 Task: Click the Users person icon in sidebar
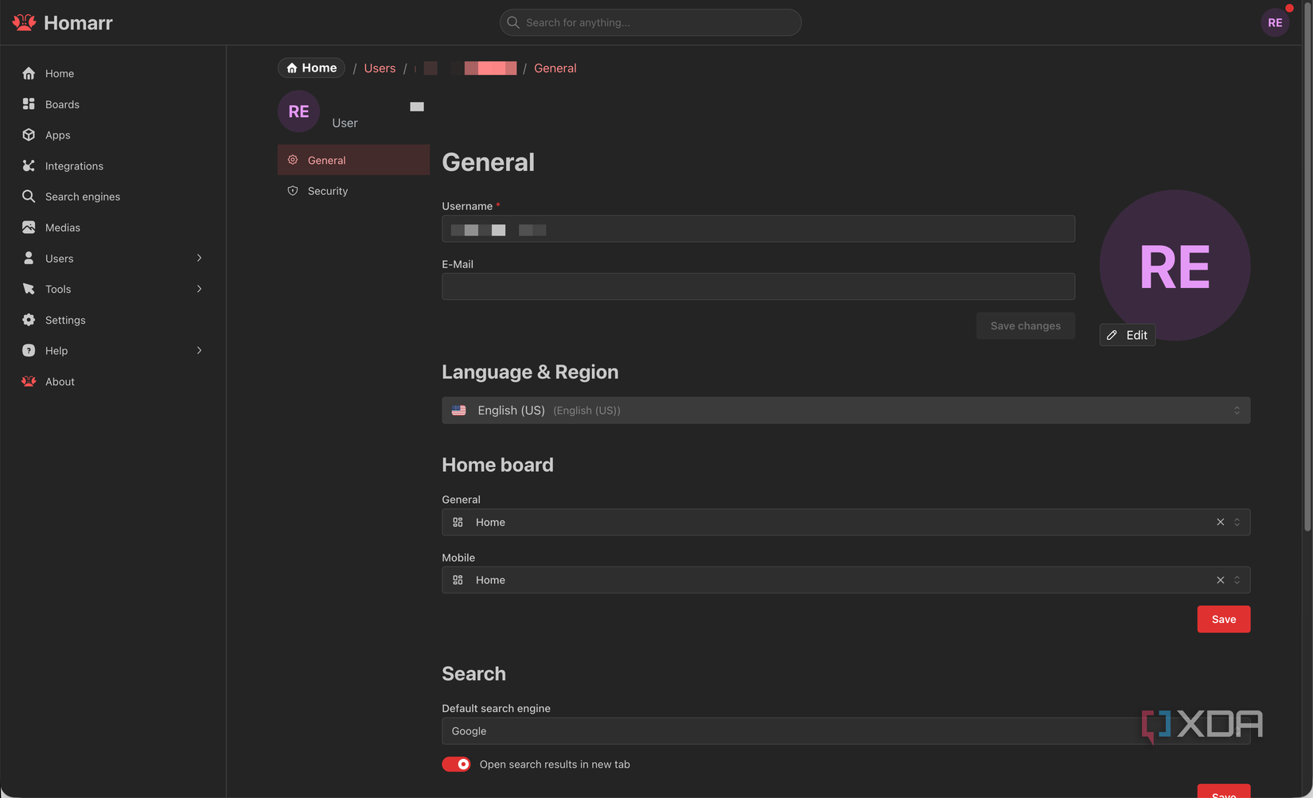(29, 258)
